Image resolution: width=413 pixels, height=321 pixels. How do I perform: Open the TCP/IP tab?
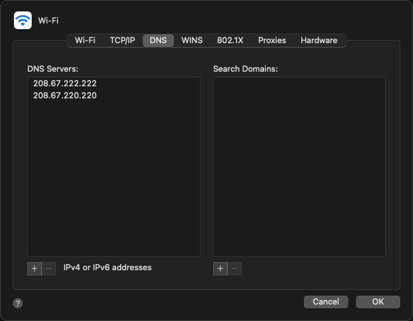122,40
